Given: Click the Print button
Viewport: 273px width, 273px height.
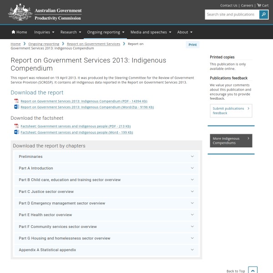Looking at the screenshot, I should click(192, 45).
